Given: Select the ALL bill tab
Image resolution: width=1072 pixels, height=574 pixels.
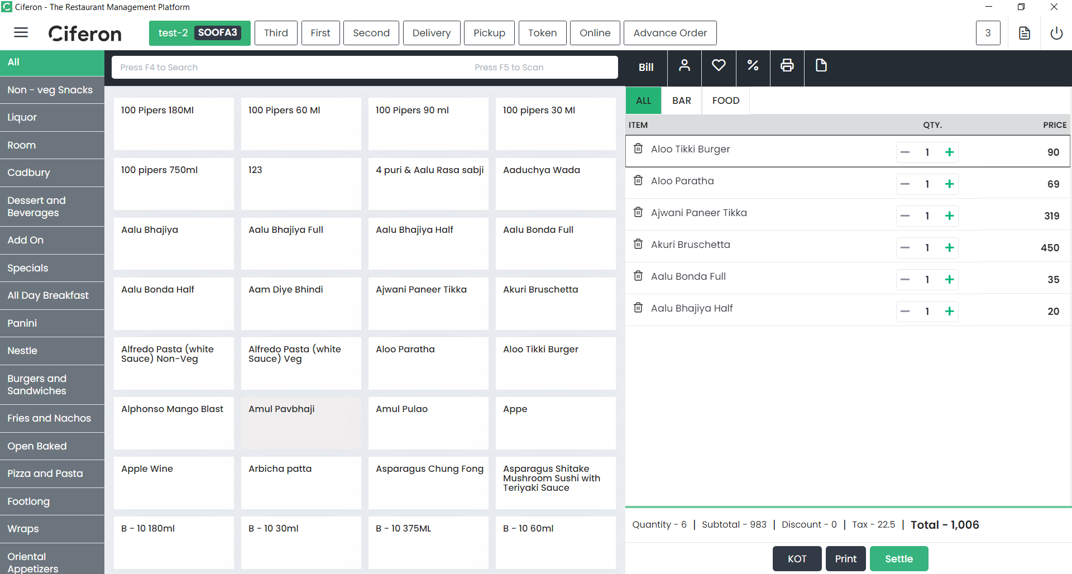Looking at the screenshot, I should click(x=643, y=101).
